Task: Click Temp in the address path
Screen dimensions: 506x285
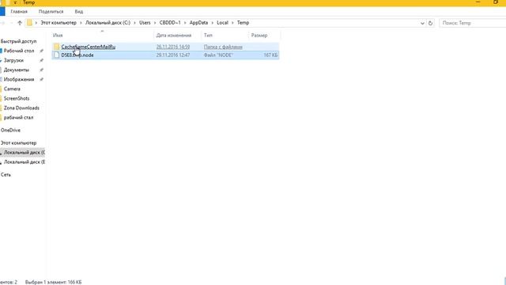Action: (243, 23)
